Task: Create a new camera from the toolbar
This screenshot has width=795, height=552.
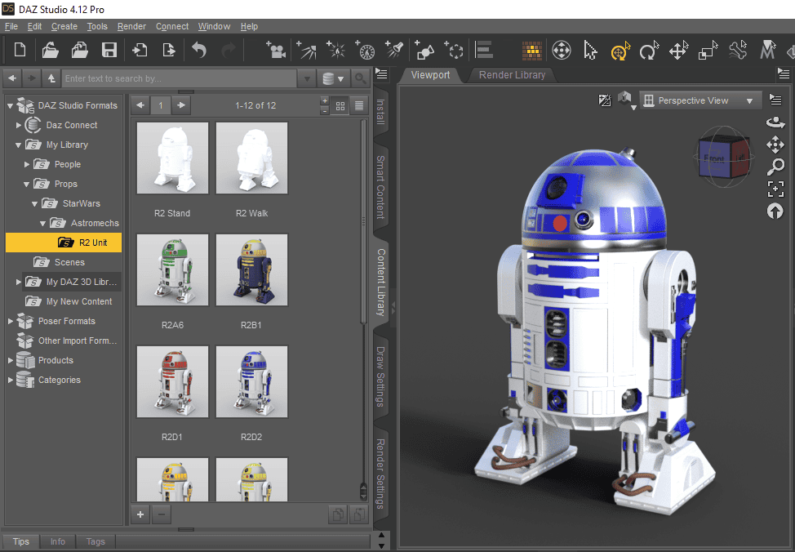Action: click(x=276, y=50)
